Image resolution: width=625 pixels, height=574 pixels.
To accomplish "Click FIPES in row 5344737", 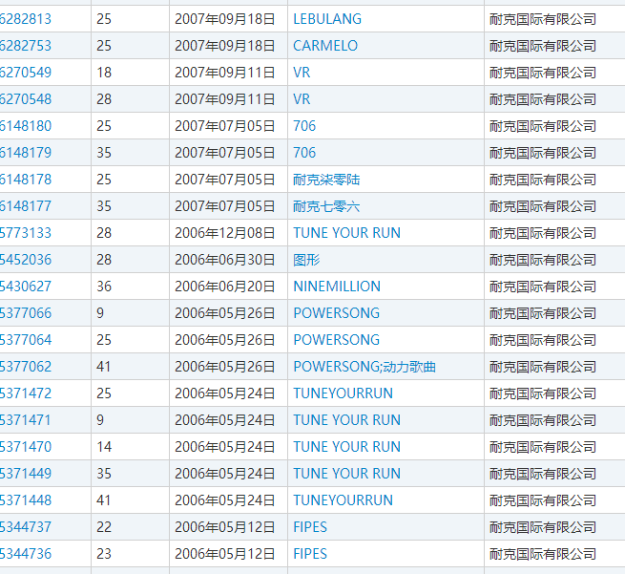I will (310, 527).
